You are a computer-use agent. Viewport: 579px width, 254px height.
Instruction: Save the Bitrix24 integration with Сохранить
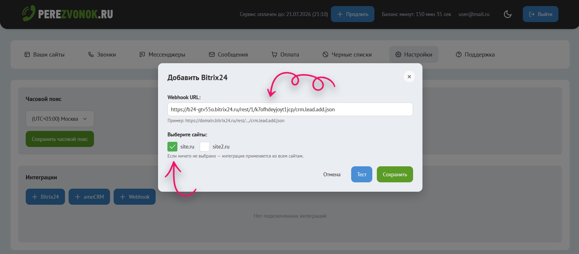tap(395, 174)
